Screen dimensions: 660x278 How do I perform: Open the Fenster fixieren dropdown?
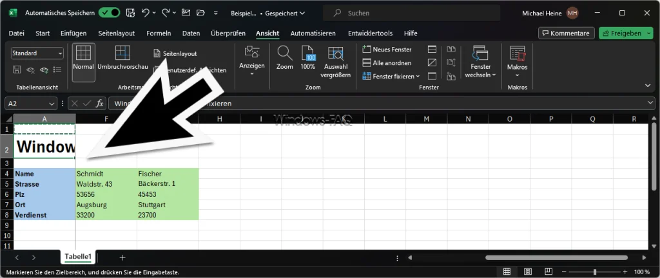pyautogui.click(x=391, y=77)
